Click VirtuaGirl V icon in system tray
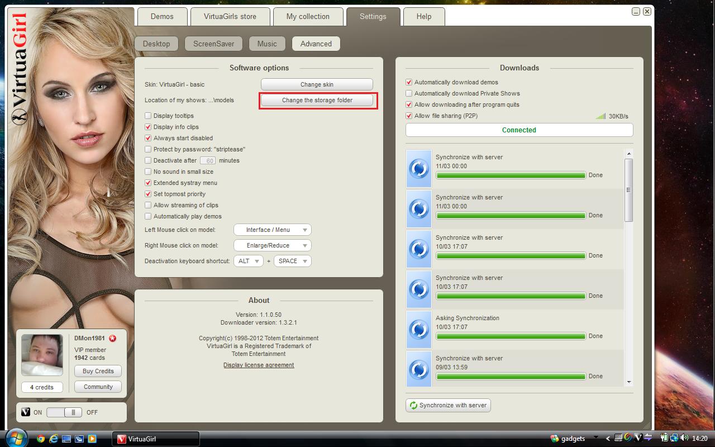 coord(638,438)
